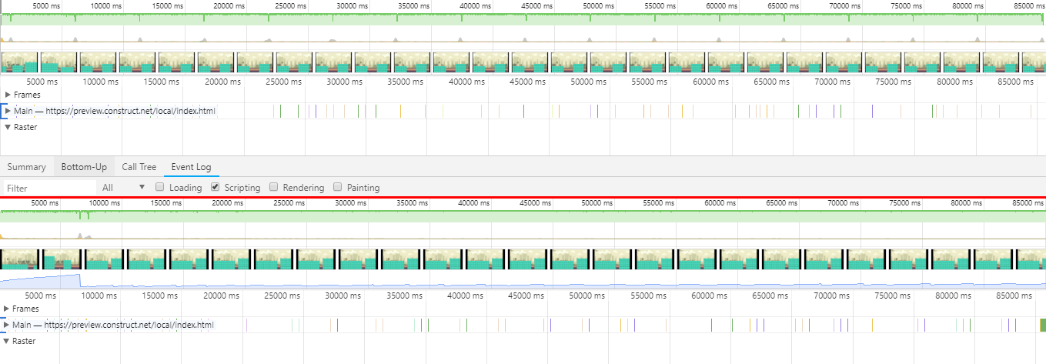1046x364 pixels.
Task: Select the large green block ending lower Main track
Action: click(1043, 325)
